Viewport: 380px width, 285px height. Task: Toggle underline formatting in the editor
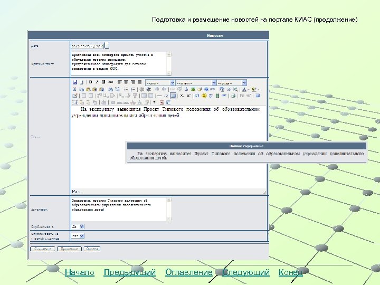(x=103, y=82)
